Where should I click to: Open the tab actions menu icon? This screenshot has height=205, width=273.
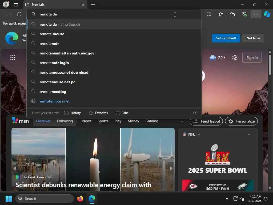tap(16, 5)
